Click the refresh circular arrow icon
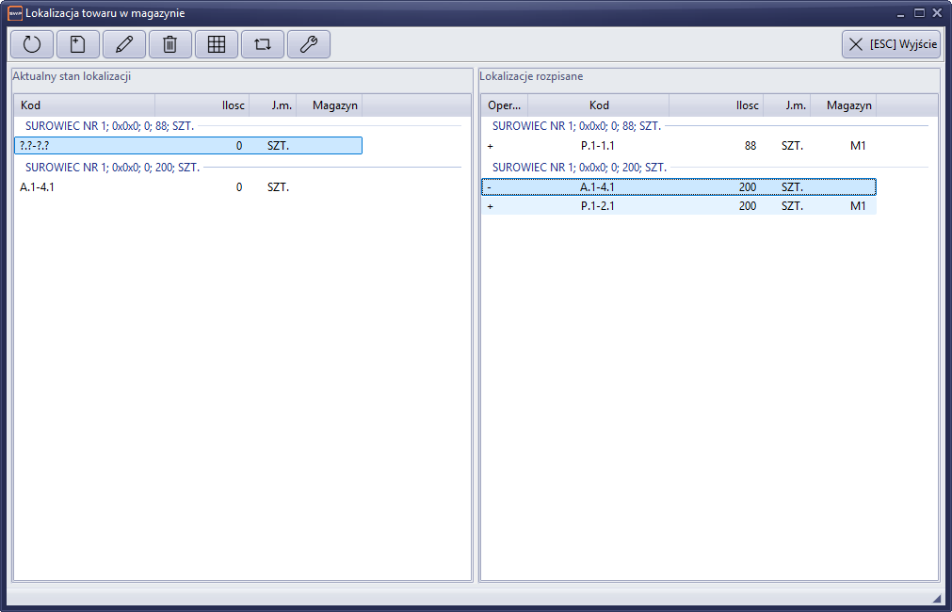This screenshot has height=612, width=952. click(32, 44)
